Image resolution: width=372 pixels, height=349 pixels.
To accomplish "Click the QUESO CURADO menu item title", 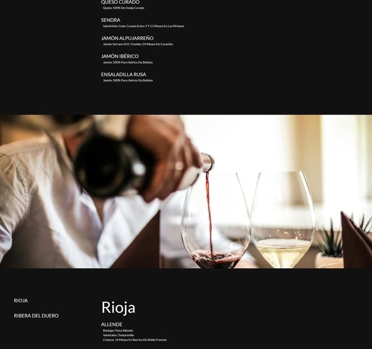I will [x=120, y=2].
